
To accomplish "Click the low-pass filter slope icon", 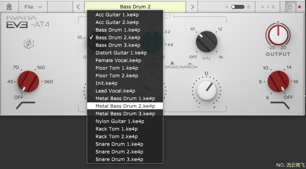I will click(x=280, y=105).
